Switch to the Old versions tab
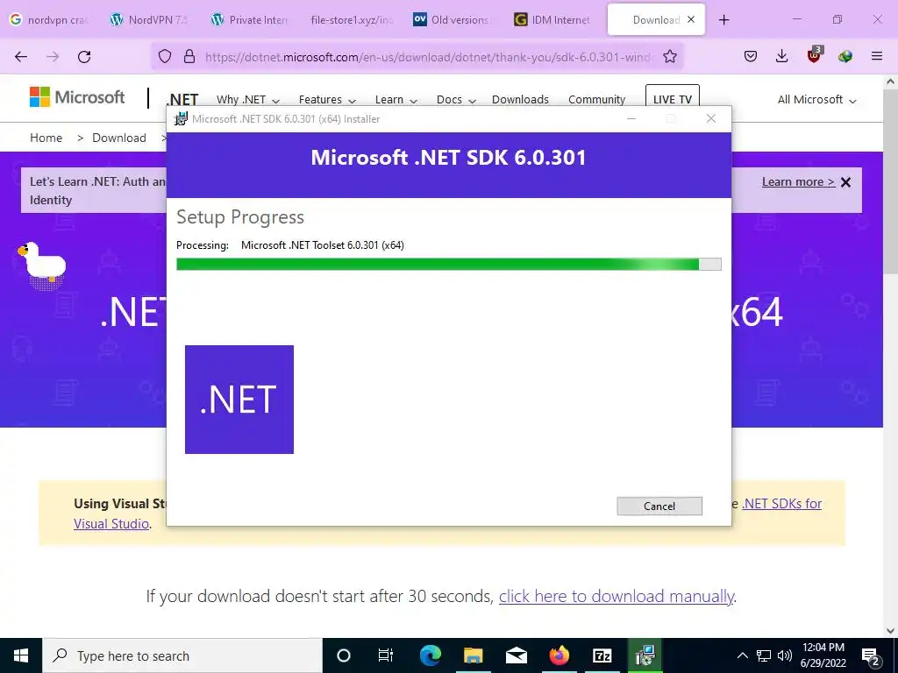 (x=453, y=19)
